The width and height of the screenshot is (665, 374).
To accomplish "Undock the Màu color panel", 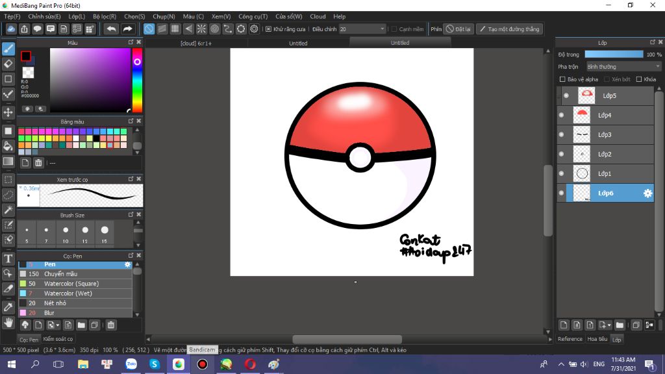I will (x=131, y=42).
